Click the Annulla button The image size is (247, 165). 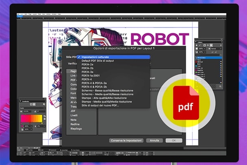tap(154, 141)
